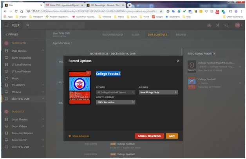
Task: Click the browser address bar
Action: (94, 11)
